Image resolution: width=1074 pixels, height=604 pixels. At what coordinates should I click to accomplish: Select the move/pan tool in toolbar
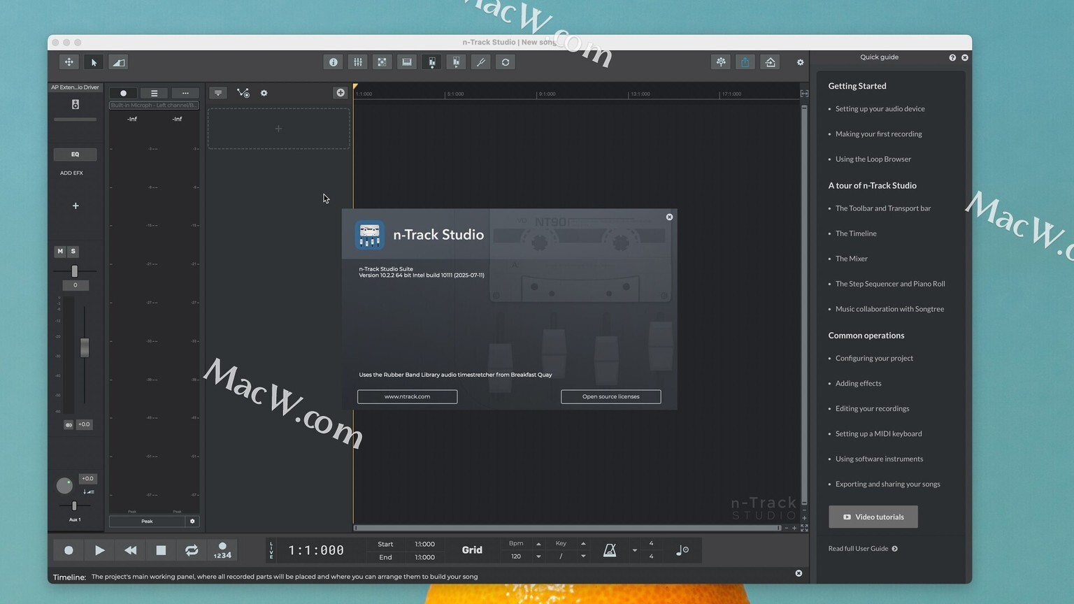tap(69, 62)
